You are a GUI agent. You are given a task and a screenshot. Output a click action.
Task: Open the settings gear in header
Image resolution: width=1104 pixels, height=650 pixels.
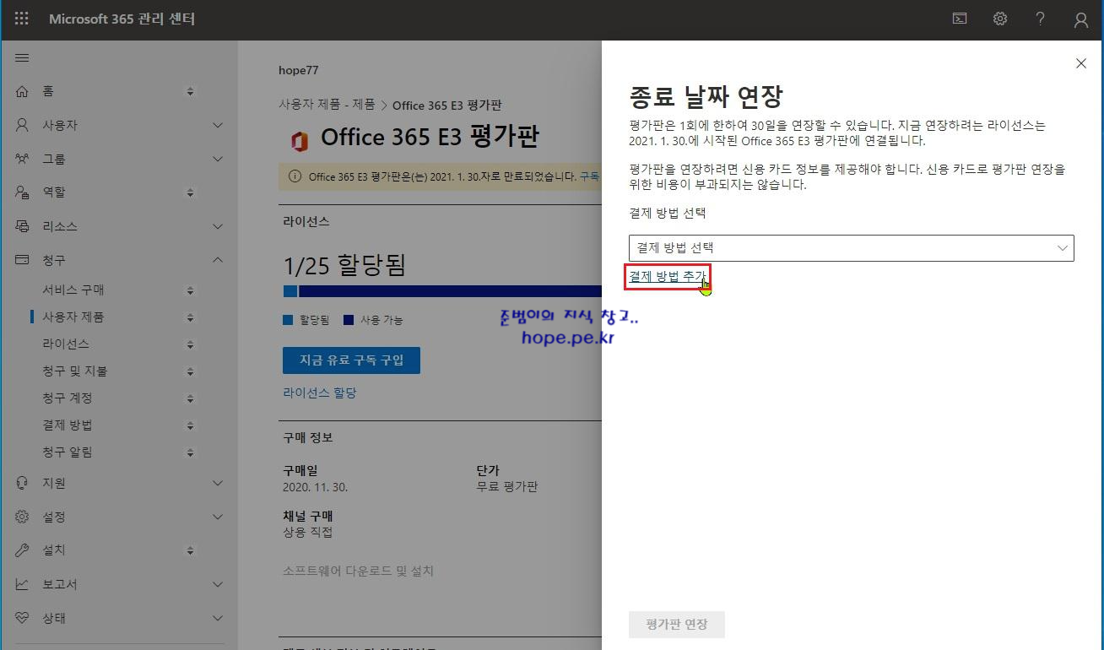click(1000, 19)
